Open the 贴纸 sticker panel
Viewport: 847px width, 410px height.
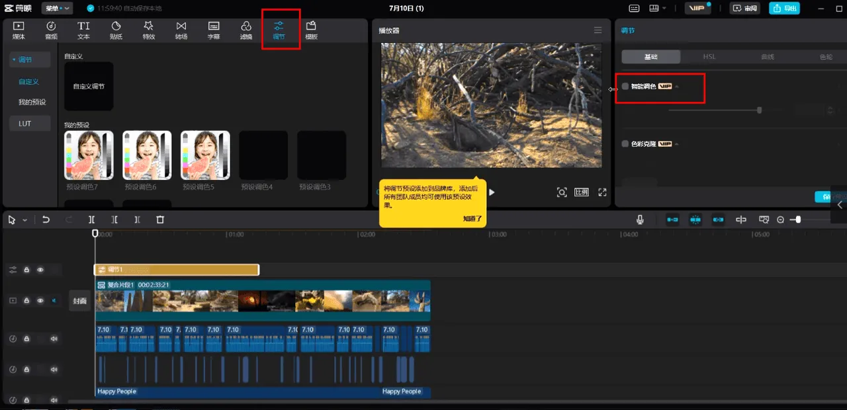[x=116, y=30]
